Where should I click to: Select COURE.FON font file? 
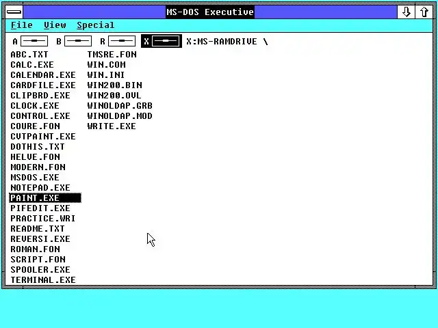(35, 126)
